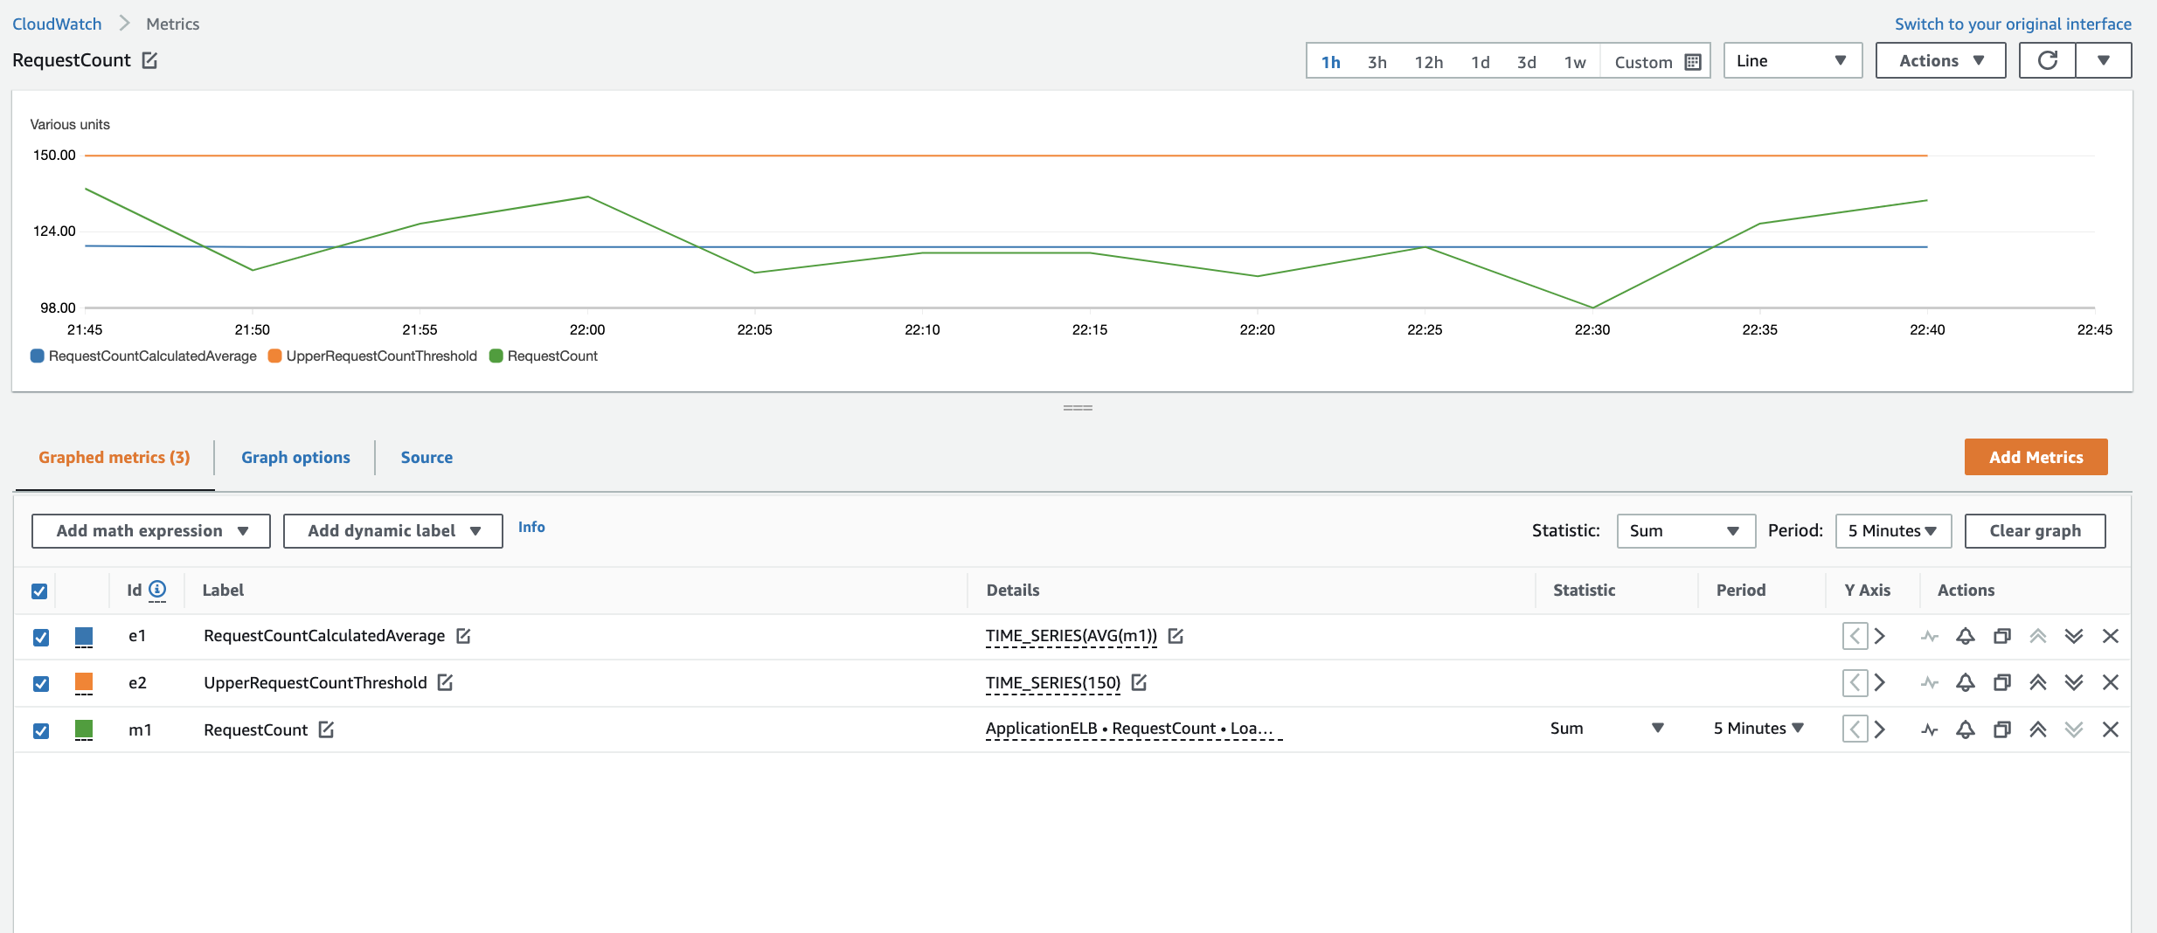Graph only the RequestCountCalculatedAverage metric

[x=1930, y=635]
